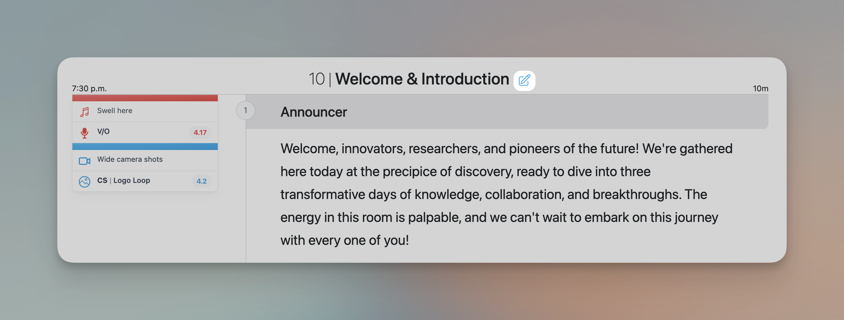Click the edit pencil icon beside the title
The image size is (844, 320).
click(x=524, y=81)
